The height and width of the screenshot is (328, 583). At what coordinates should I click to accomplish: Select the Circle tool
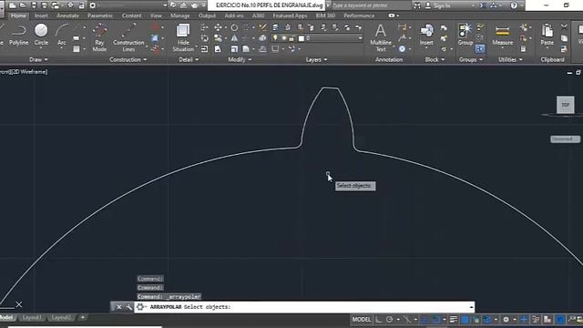point(41,35)
